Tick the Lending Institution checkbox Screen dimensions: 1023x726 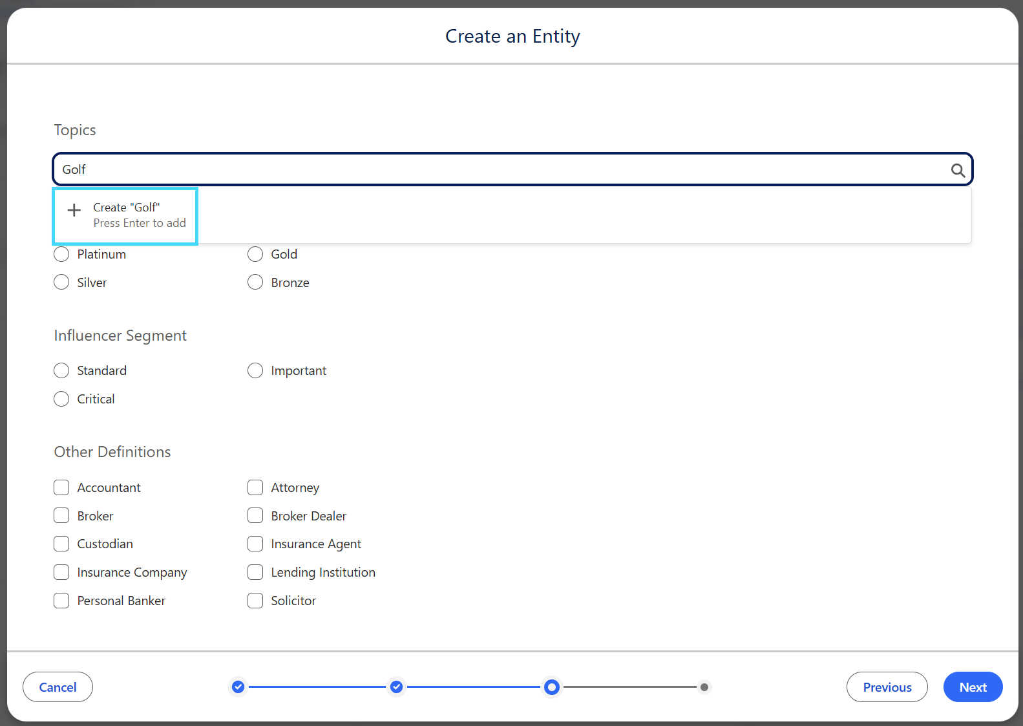click(255, 572)
